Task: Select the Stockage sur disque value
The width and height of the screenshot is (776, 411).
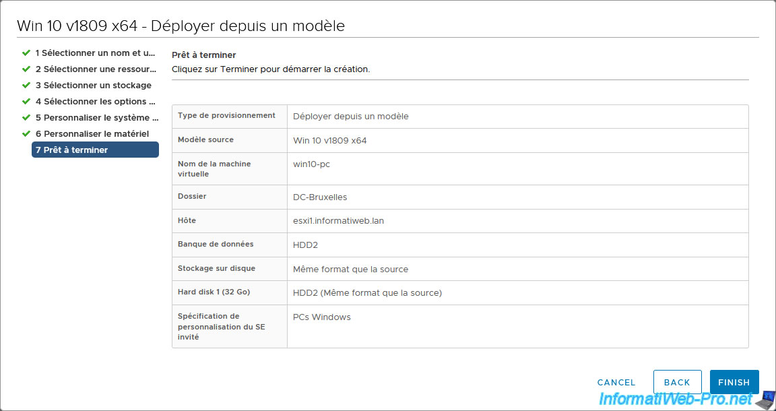Action: pos(350,270)
